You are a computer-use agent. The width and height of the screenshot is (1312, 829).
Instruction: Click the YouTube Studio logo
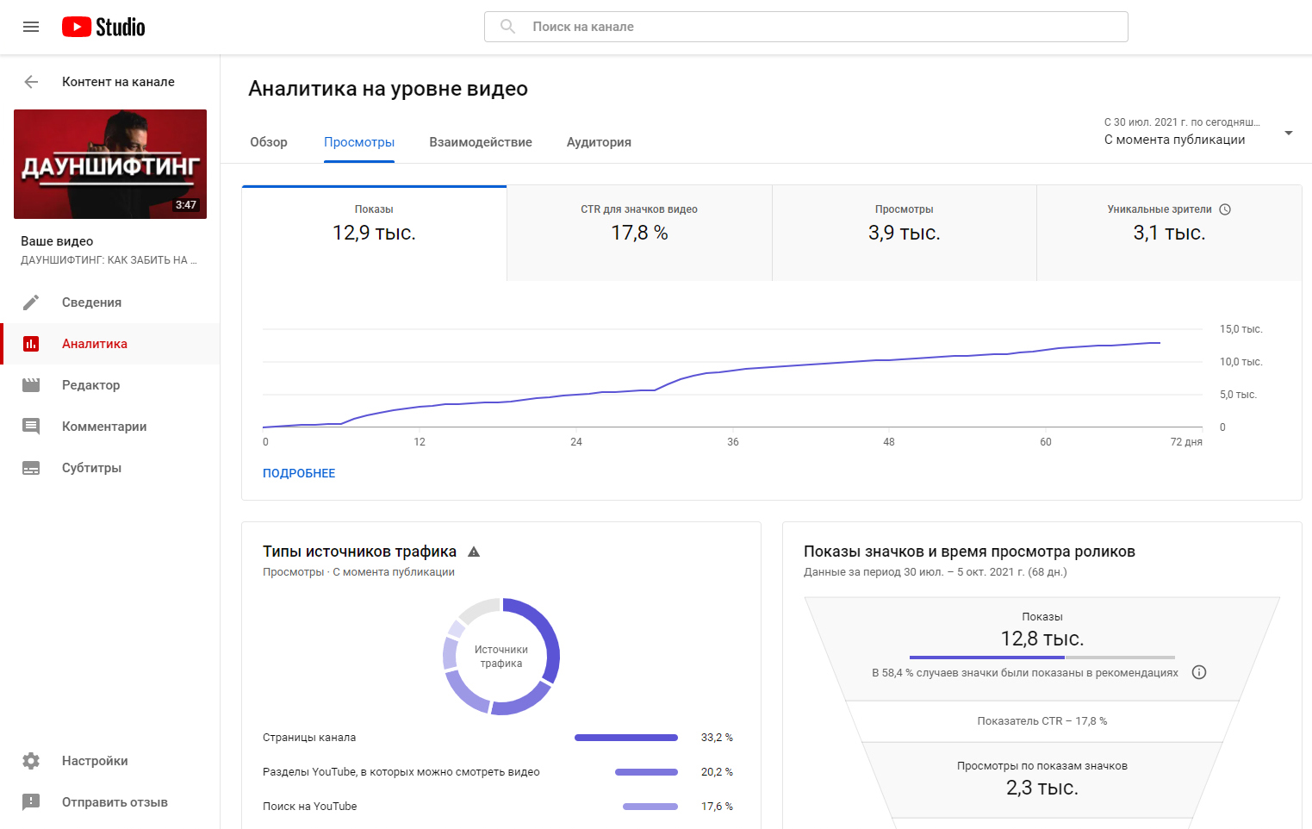point(103,27)
